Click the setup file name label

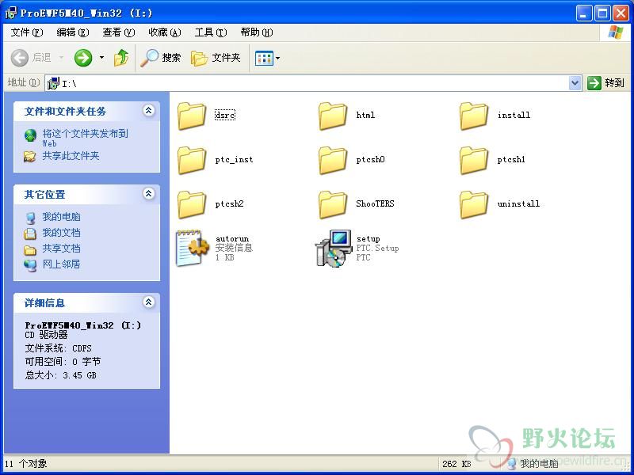pos(368,239)
